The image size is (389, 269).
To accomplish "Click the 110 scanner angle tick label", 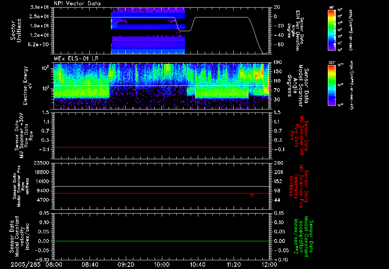I will [x=277, y=81].
